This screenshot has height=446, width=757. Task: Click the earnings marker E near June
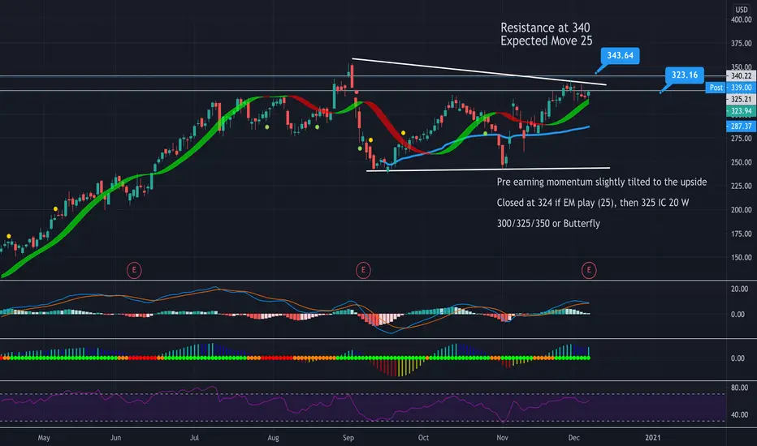click(x=134, y=270)
